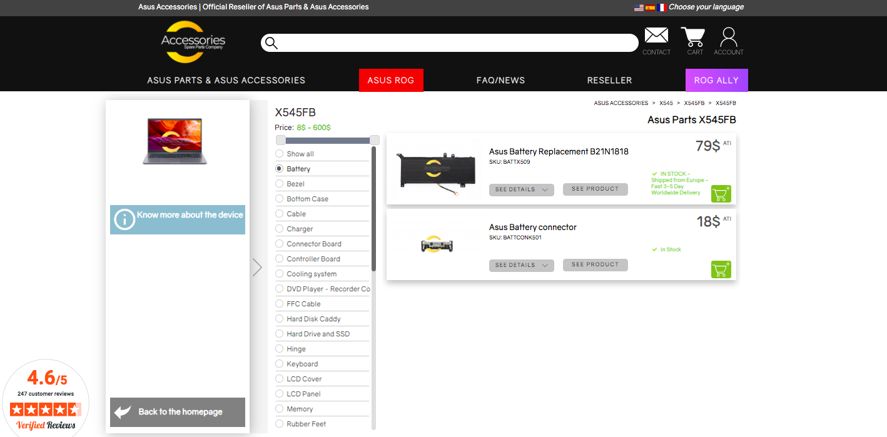The image size is (887, 437).
Task: Select the LCD Cover filter
Action: (280, 379)
